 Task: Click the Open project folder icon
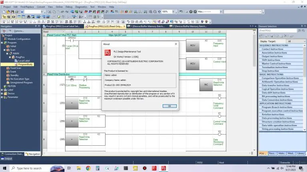8,12
